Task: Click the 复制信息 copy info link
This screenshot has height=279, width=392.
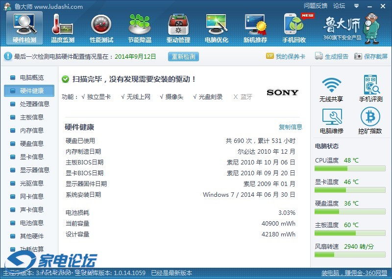Action: click(291, 127)
